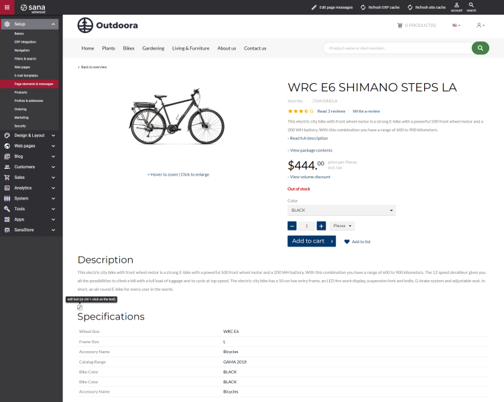Open the Pieces unit dropdown
Viewport: 504px width, 402px height.
click(x=342, y=226)
